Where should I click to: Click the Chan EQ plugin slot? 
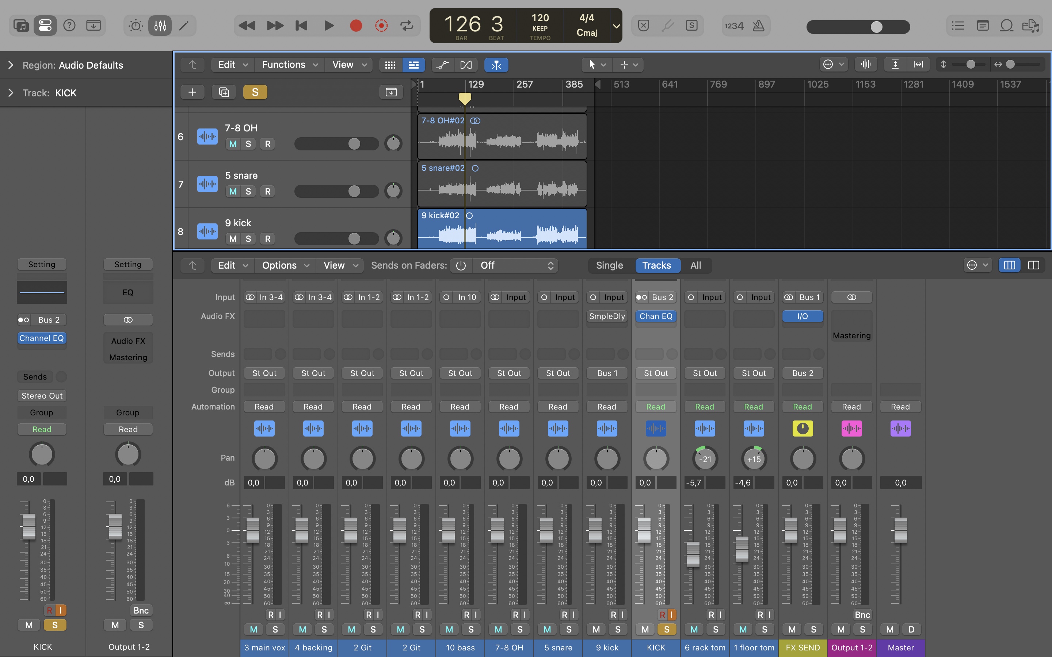(656, 316)
